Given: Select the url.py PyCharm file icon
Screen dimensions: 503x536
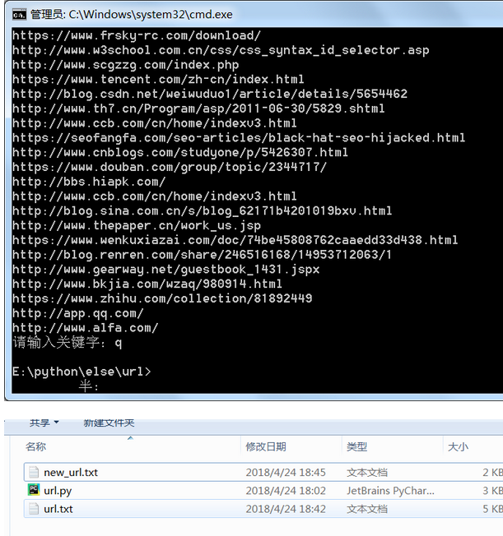Looking at the screenshot, I should coord(34,490).
